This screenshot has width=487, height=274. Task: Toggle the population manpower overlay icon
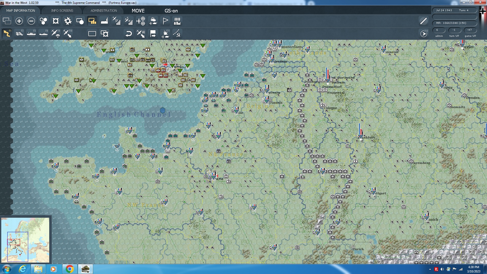(x=177, y=21)
